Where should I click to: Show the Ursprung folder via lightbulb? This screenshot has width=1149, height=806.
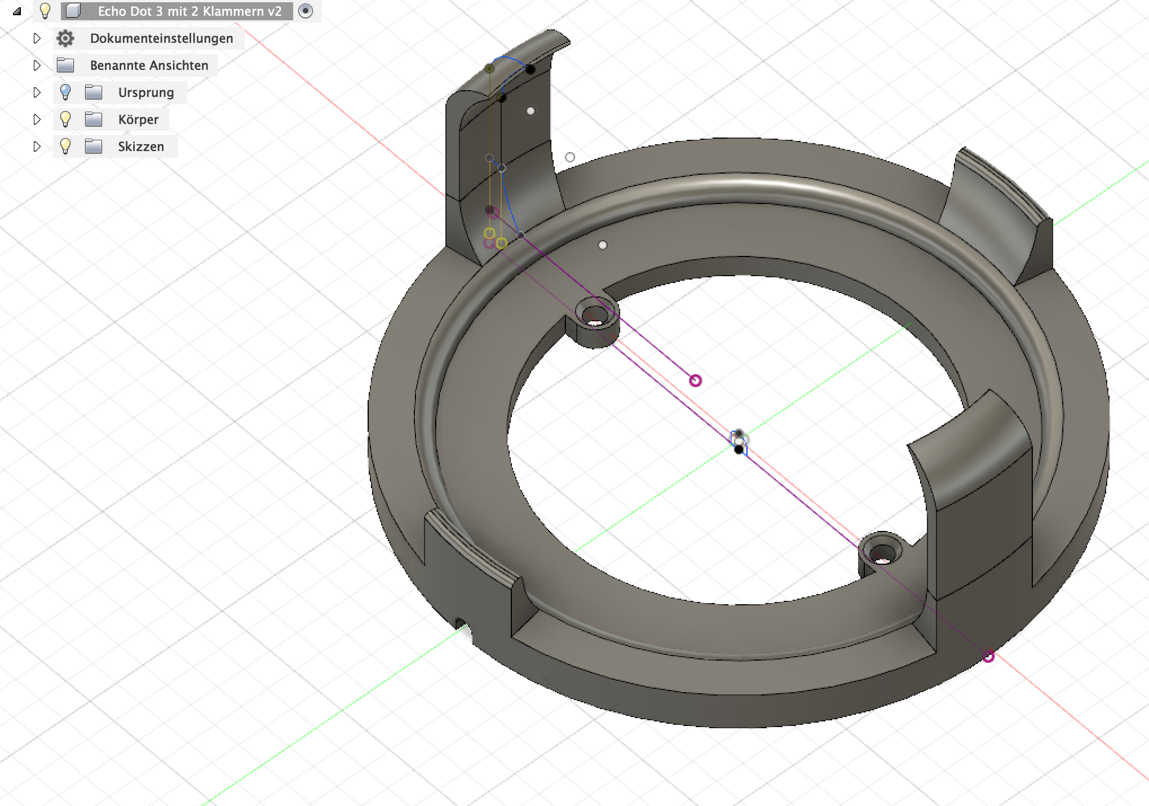click(x=65, y=92)
